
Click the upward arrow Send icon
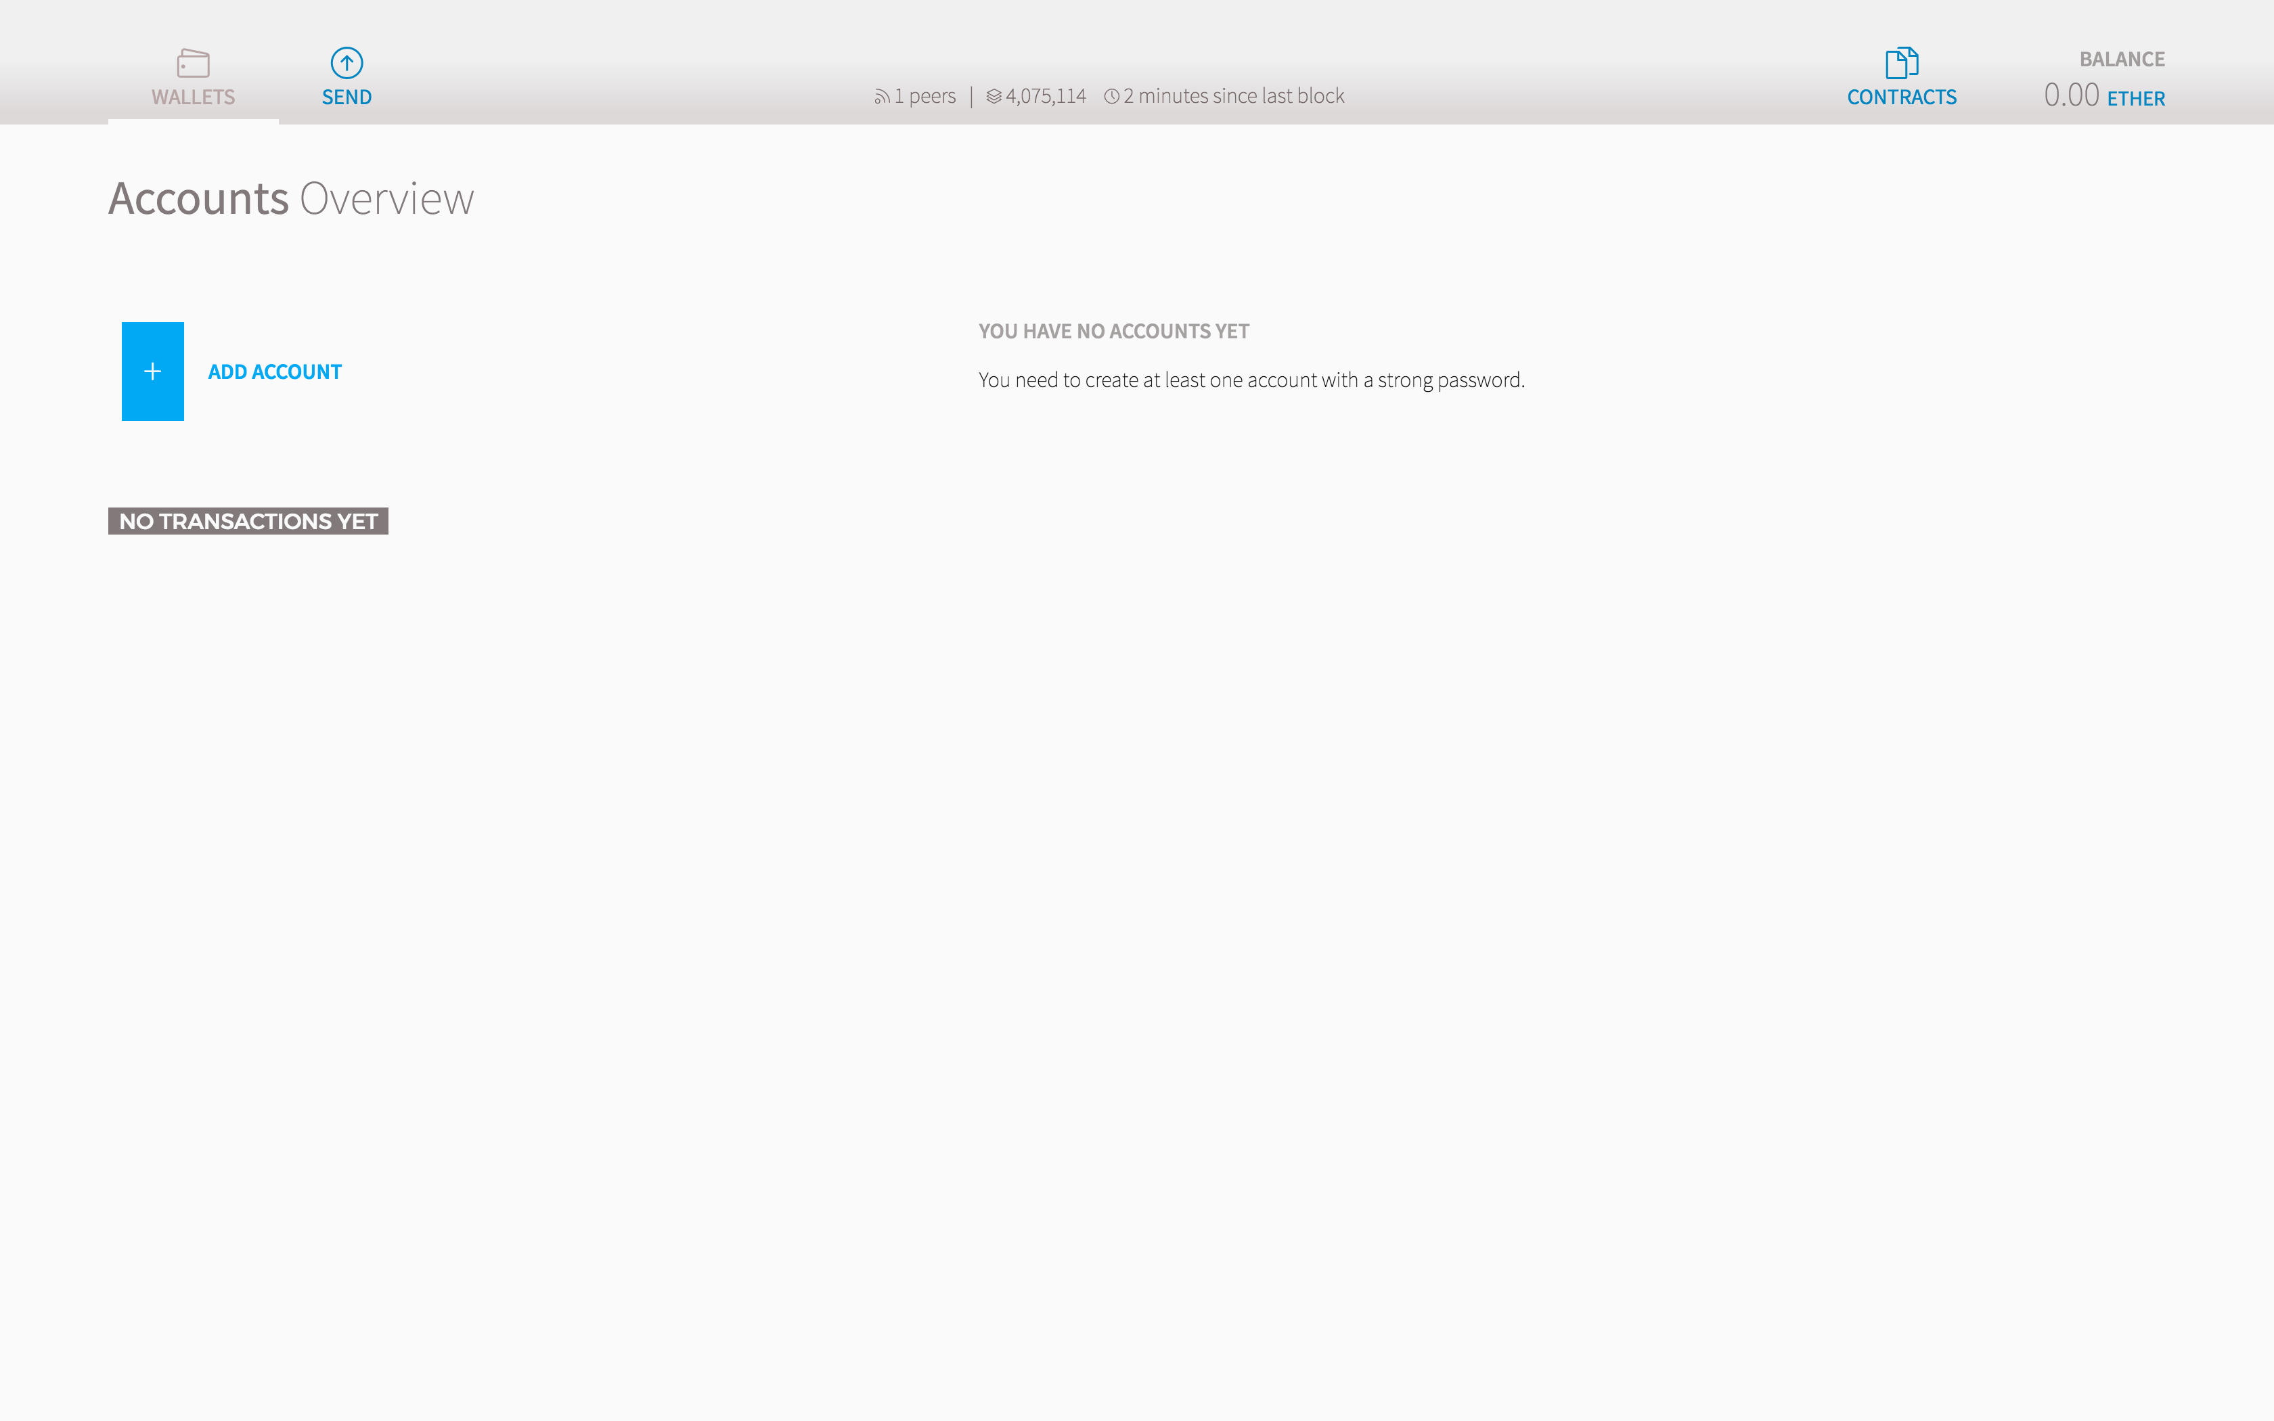click(x=347, y=63)
